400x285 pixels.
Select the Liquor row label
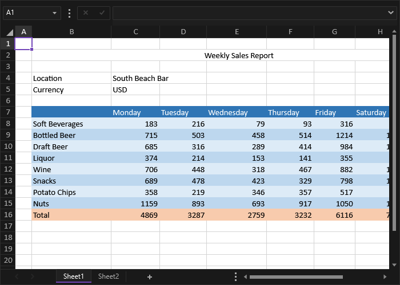71,158
